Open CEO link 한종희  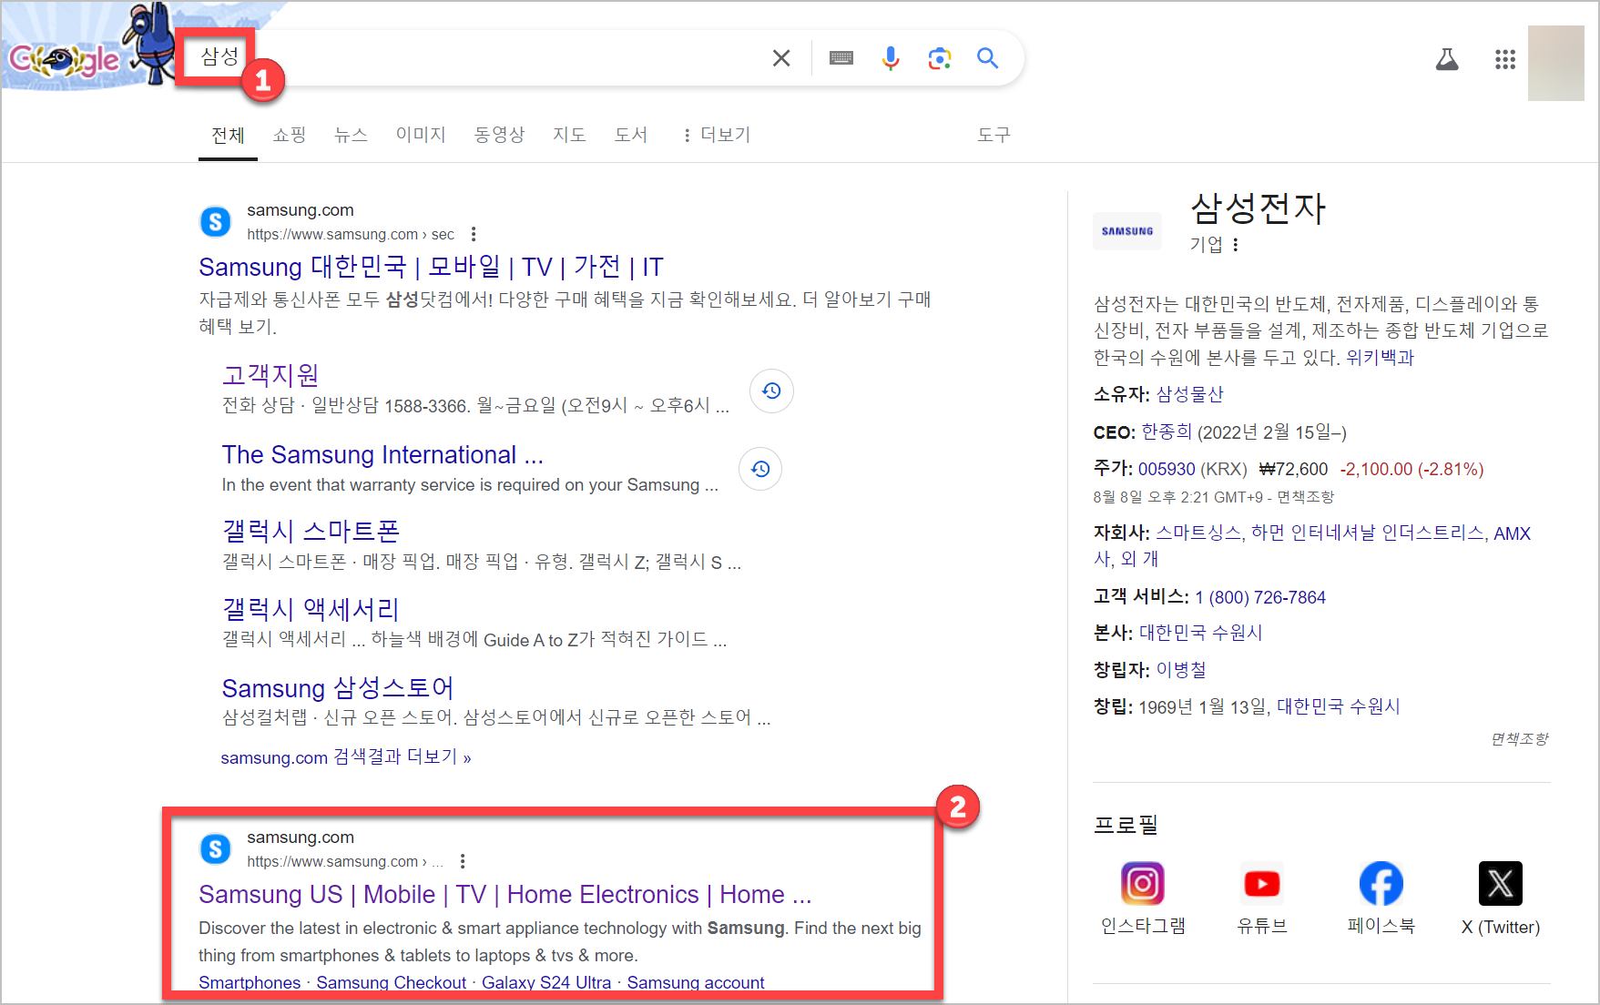pos(1167,431)
